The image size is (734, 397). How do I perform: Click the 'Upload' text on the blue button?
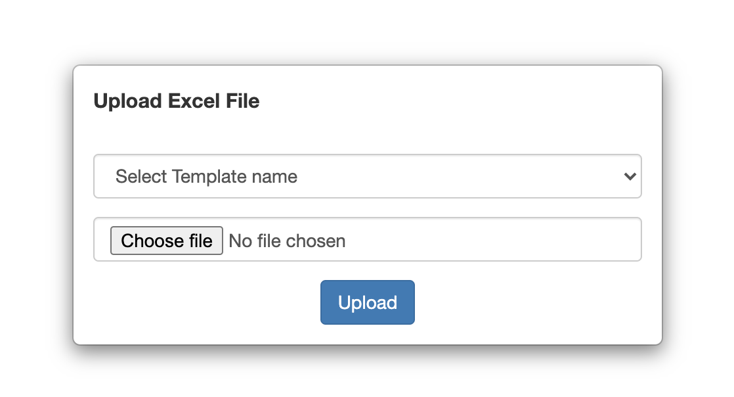tap(368, 303)
